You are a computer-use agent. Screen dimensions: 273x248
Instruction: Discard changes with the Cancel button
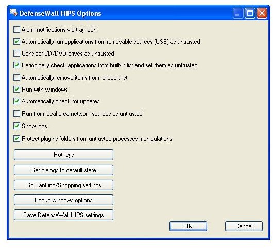pyautogui.click(x=244, y=226)
